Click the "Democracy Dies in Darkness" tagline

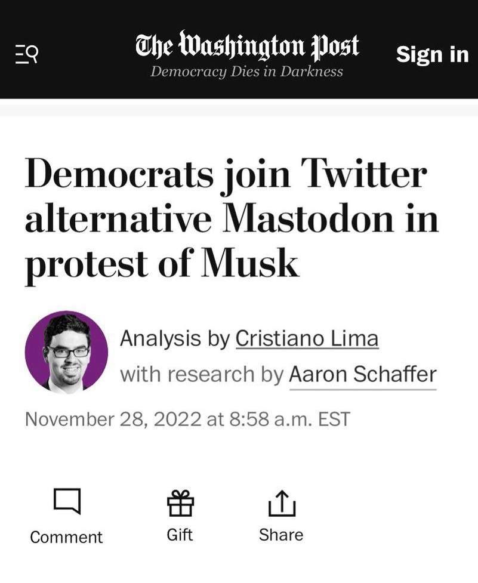click(x=246, y=72)
